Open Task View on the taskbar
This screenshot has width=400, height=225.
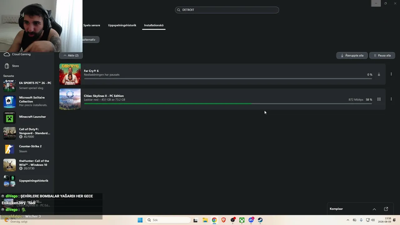pos(196,220)
